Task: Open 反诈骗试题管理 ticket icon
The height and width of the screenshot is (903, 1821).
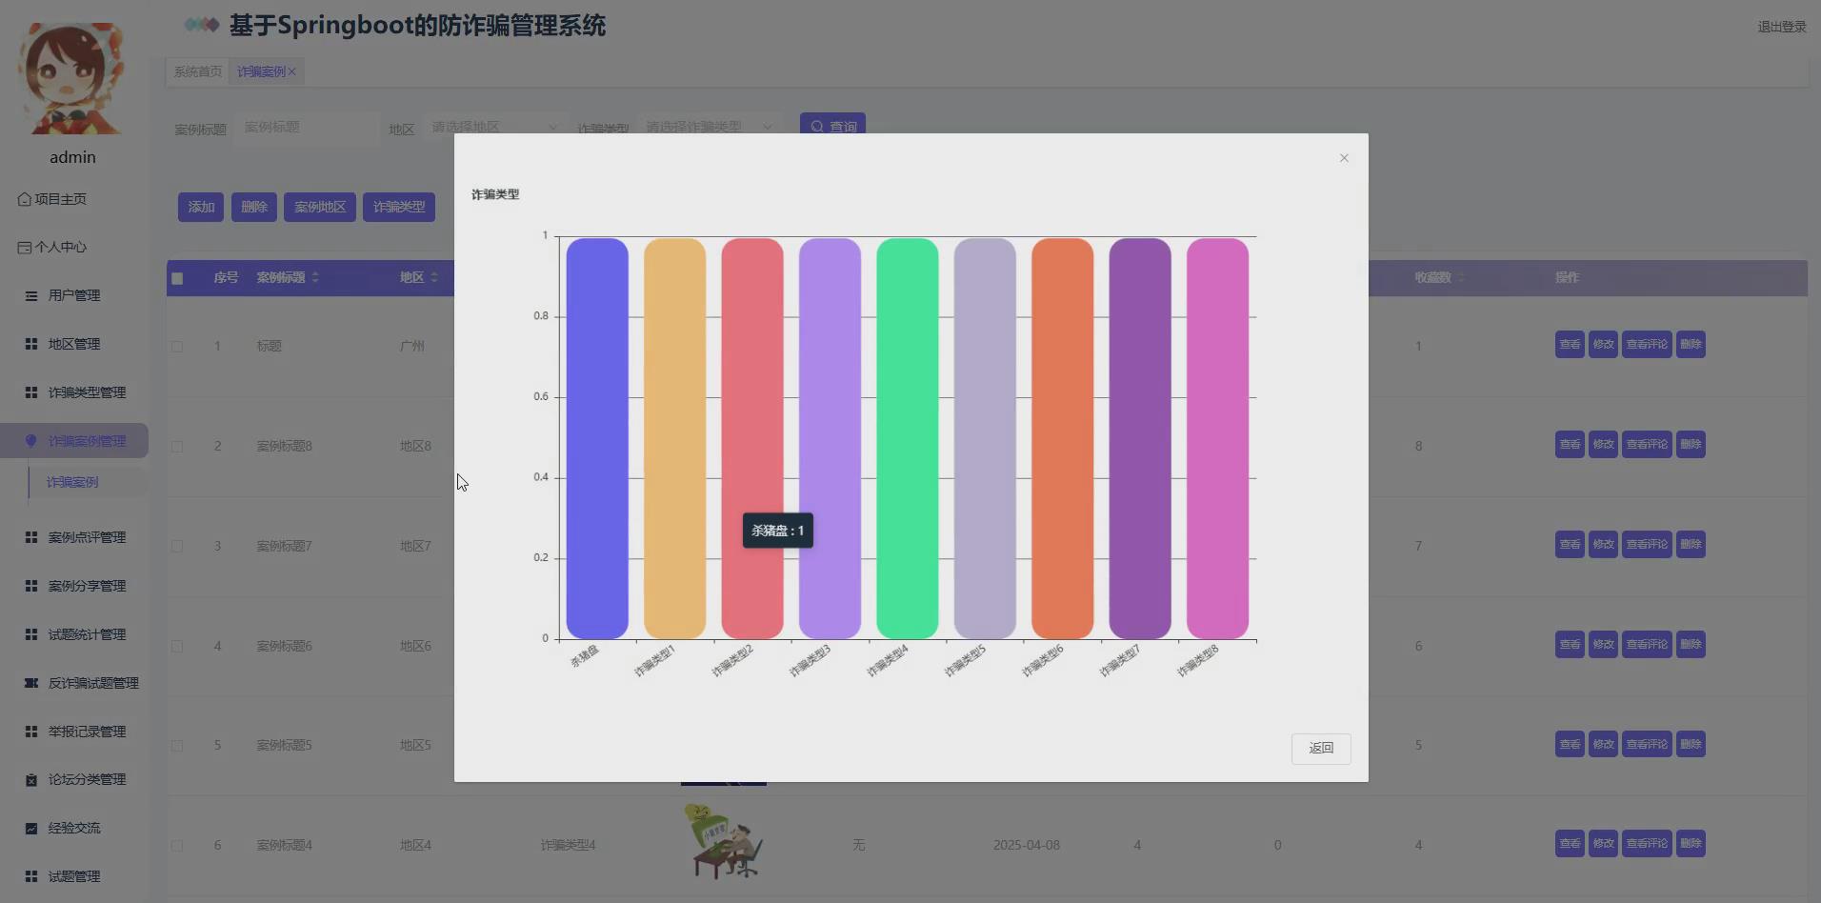Action: tap(31, 683)
